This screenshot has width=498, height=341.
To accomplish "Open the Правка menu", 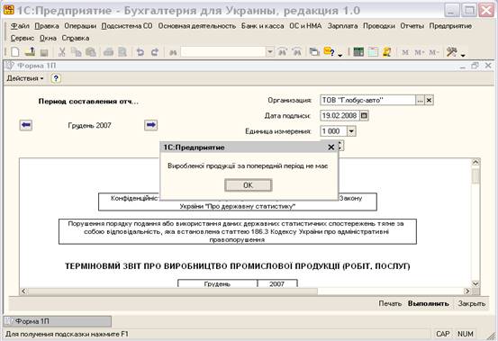I will click(x=47, y=26).
